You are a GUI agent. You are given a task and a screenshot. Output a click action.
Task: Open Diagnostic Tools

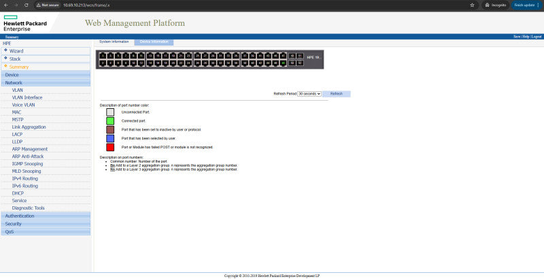tap(28, 208)
